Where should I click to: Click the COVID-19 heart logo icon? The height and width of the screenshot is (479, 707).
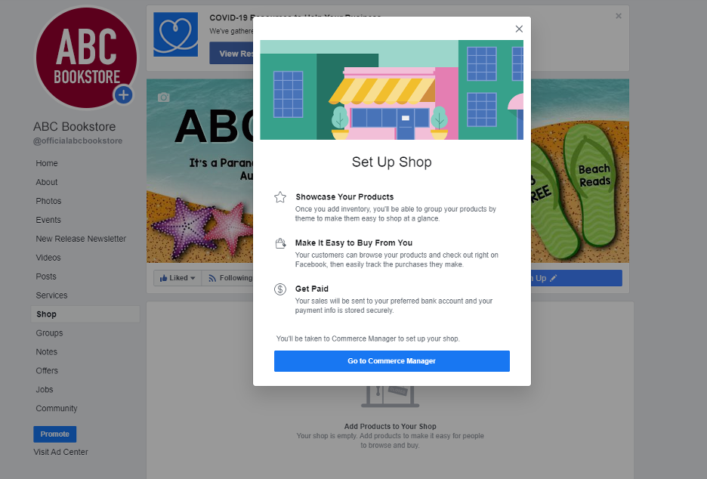(x=175, y=35)
